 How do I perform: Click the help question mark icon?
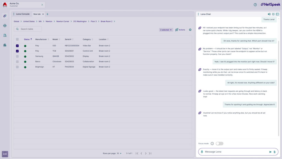[255, 5]
